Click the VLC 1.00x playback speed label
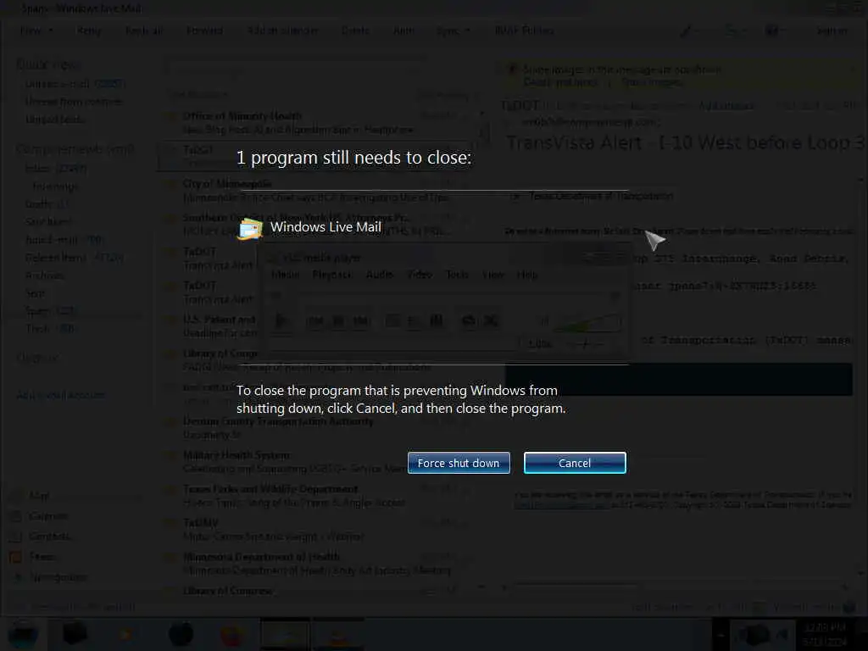This screenshot has width=868, height=651. coord(539,344)
